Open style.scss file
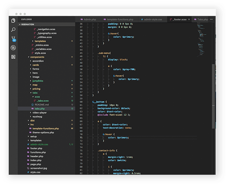 click(40, 53)
